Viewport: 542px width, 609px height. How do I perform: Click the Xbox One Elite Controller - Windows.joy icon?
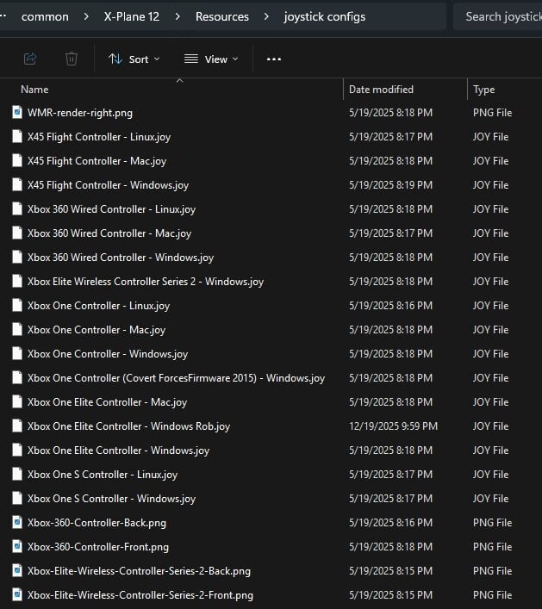tap(17, 451)
